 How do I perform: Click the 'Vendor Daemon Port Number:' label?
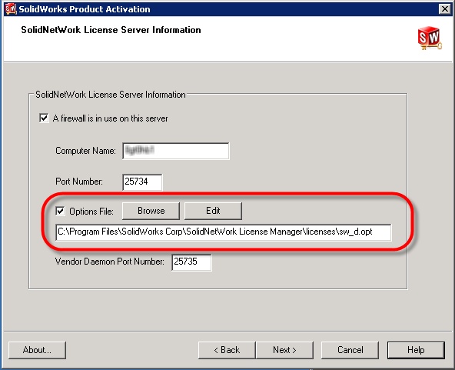[x=110, y=262]
